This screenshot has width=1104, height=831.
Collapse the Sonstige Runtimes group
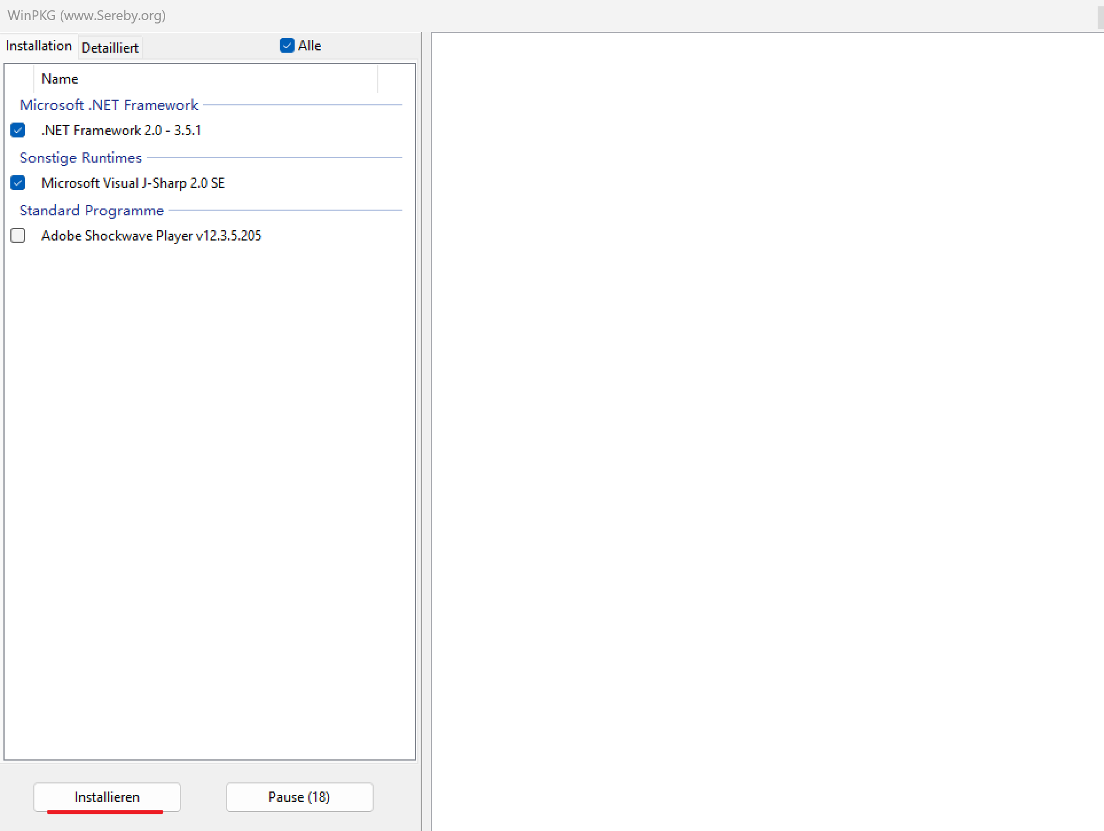pyautogui.click(x=81, y=157)
